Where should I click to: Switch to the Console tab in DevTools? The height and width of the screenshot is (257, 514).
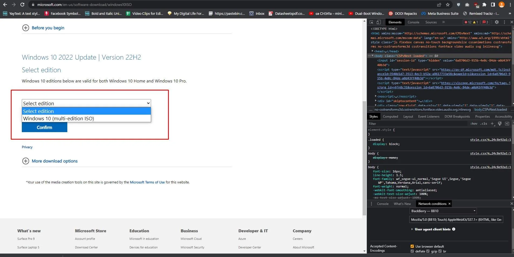tap(413, 22)
